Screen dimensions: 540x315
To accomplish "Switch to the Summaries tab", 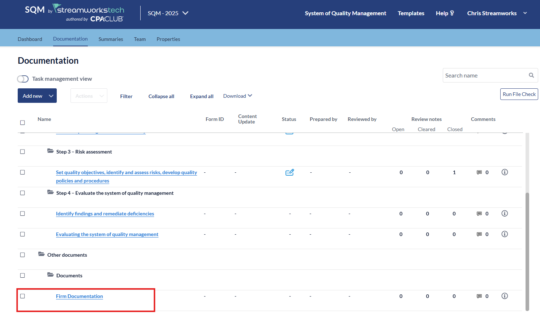I will tap(111, 39).
